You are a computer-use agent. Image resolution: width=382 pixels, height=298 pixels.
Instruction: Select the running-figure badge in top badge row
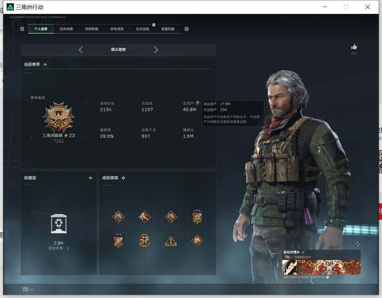144,217
